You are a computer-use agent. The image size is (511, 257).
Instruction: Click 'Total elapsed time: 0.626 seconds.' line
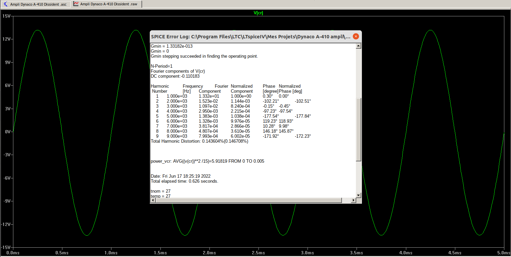184,181
